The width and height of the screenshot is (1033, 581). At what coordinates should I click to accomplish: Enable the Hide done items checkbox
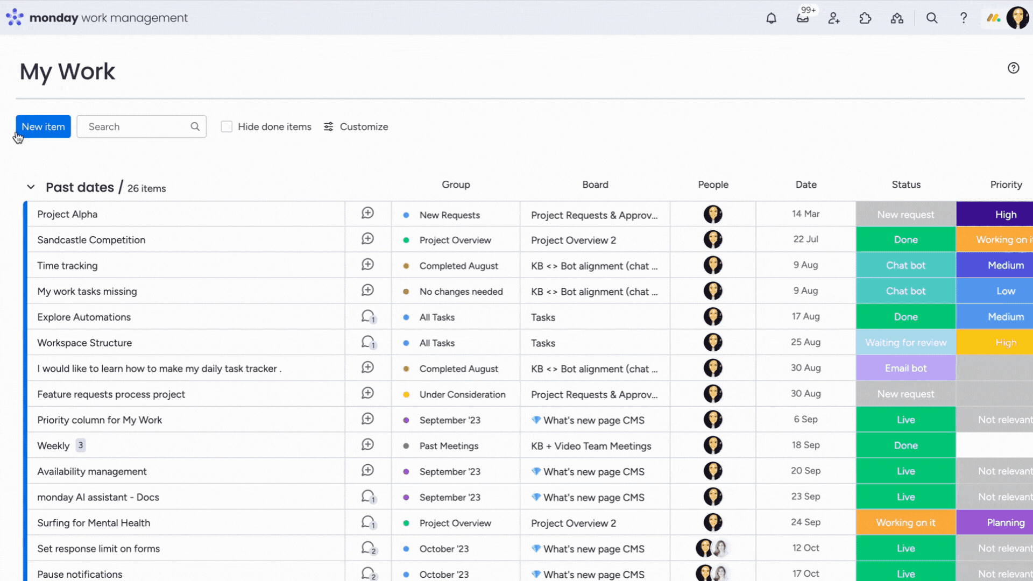click(227, 126)
